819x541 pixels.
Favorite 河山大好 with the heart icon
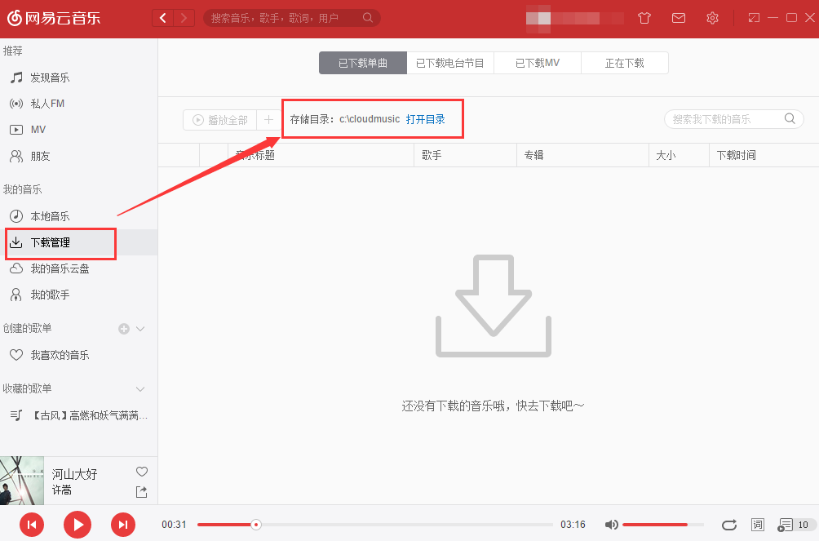tap(141, 471)
